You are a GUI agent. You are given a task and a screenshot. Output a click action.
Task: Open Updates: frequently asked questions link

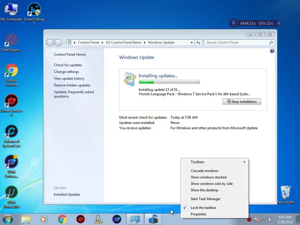(x=74, y=94)
